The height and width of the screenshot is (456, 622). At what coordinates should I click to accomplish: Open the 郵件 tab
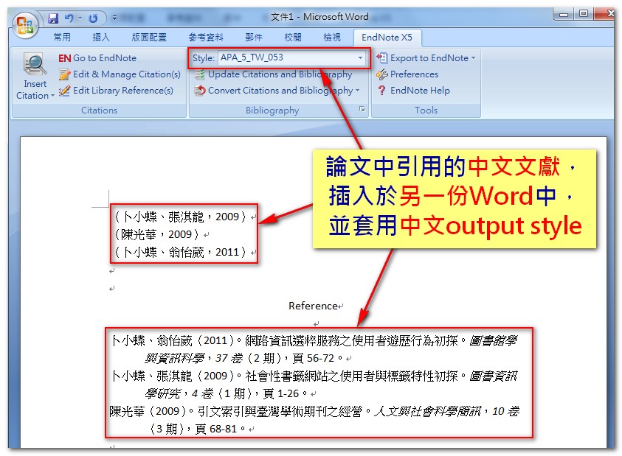coord(254,38)
